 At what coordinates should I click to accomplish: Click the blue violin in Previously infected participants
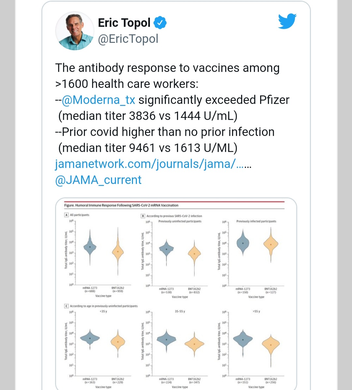[x=243, y=243]
